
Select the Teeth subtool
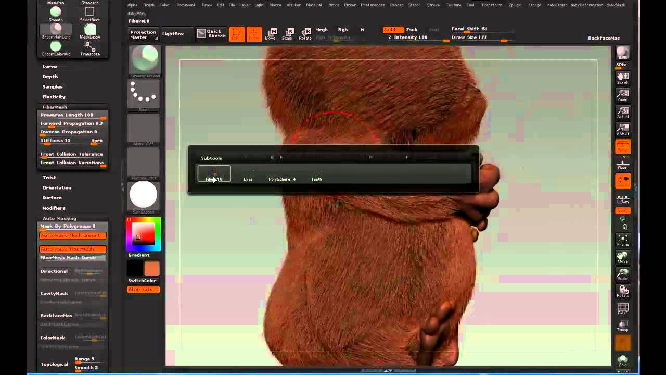click(x=316, y=174)
